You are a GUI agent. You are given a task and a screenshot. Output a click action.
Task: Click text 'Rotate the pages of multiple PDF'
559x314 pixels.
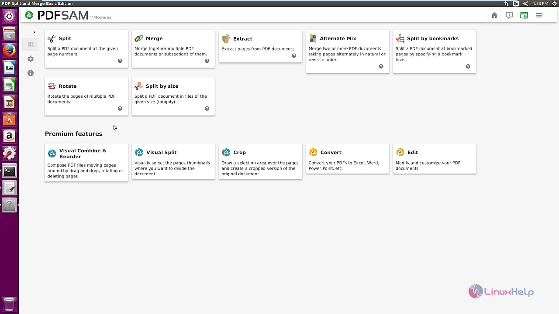tap(81, 96)
